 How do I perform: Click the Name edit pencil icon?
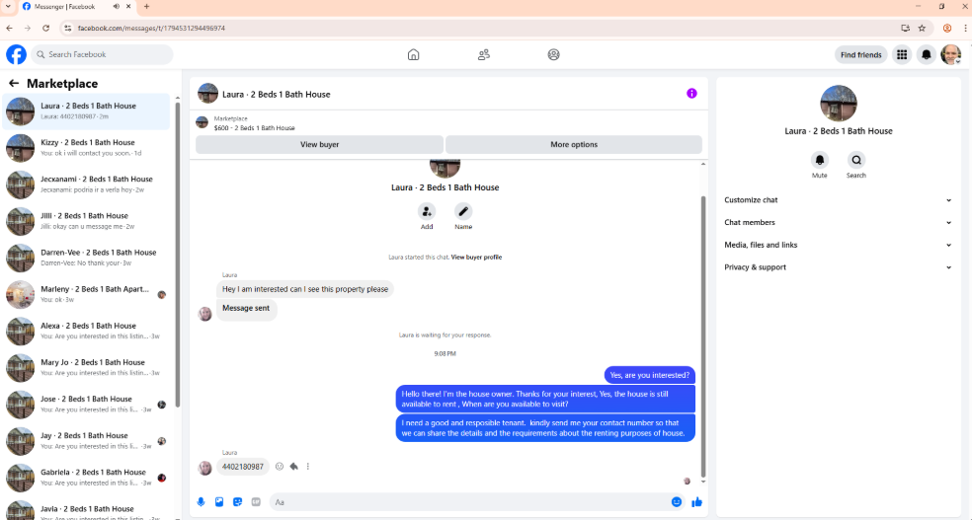point(463,212)
